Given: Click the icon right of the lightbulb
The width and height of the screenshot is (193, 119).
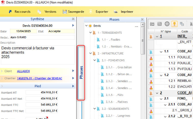Looking at the screenshot, I should pos(182,24).
